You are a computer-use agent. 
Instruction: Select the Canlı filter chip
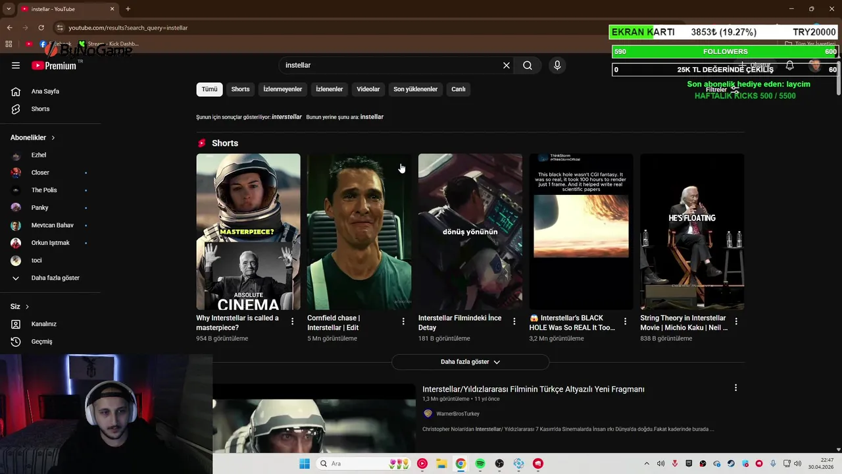point(458,90)
